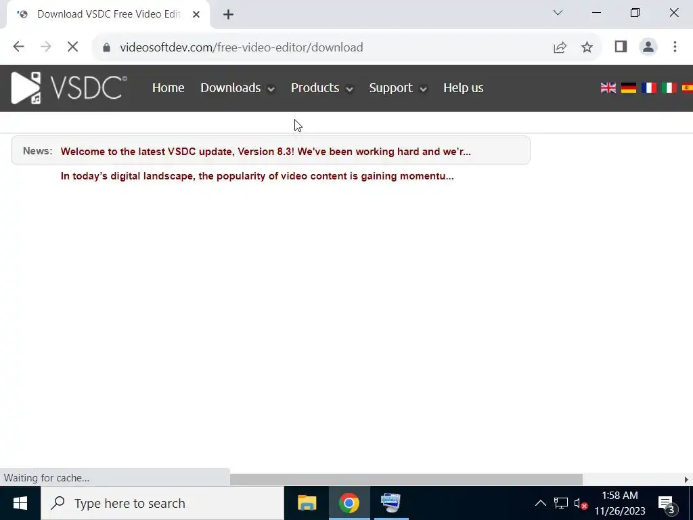The image size is (693, 520).
Task: Expand the Products dropdown arrow
Action: coord(349,89)
